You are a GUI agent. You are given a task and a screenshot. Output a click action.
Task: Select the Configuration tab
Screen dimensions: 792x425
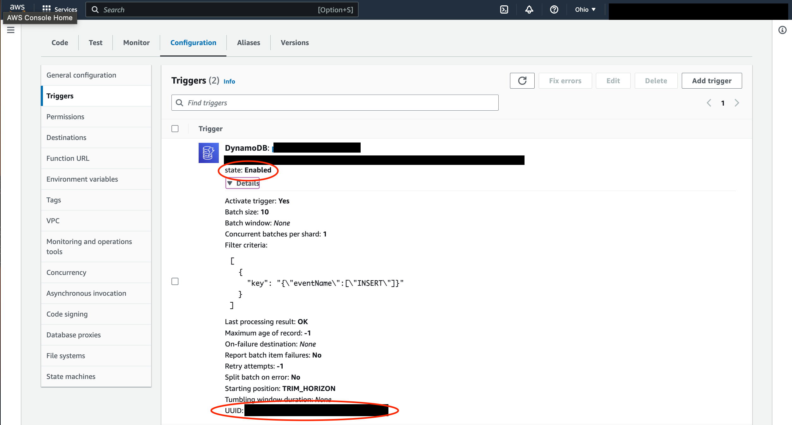point(193,43)
